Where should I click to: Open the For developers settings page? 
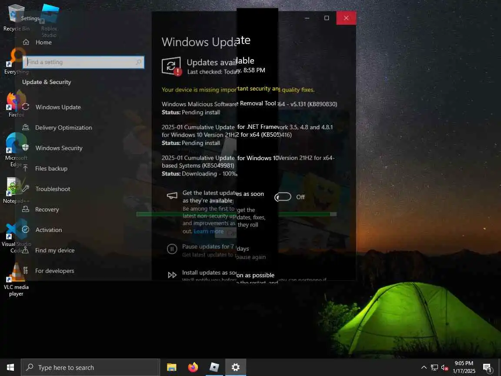[x=48, y=271]
